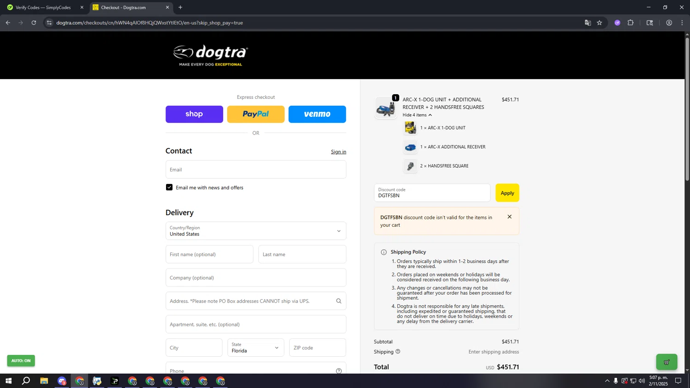Pay with PayPal express checkout
This screenshot has width=690, height=388.
click(x=256, y=114)
